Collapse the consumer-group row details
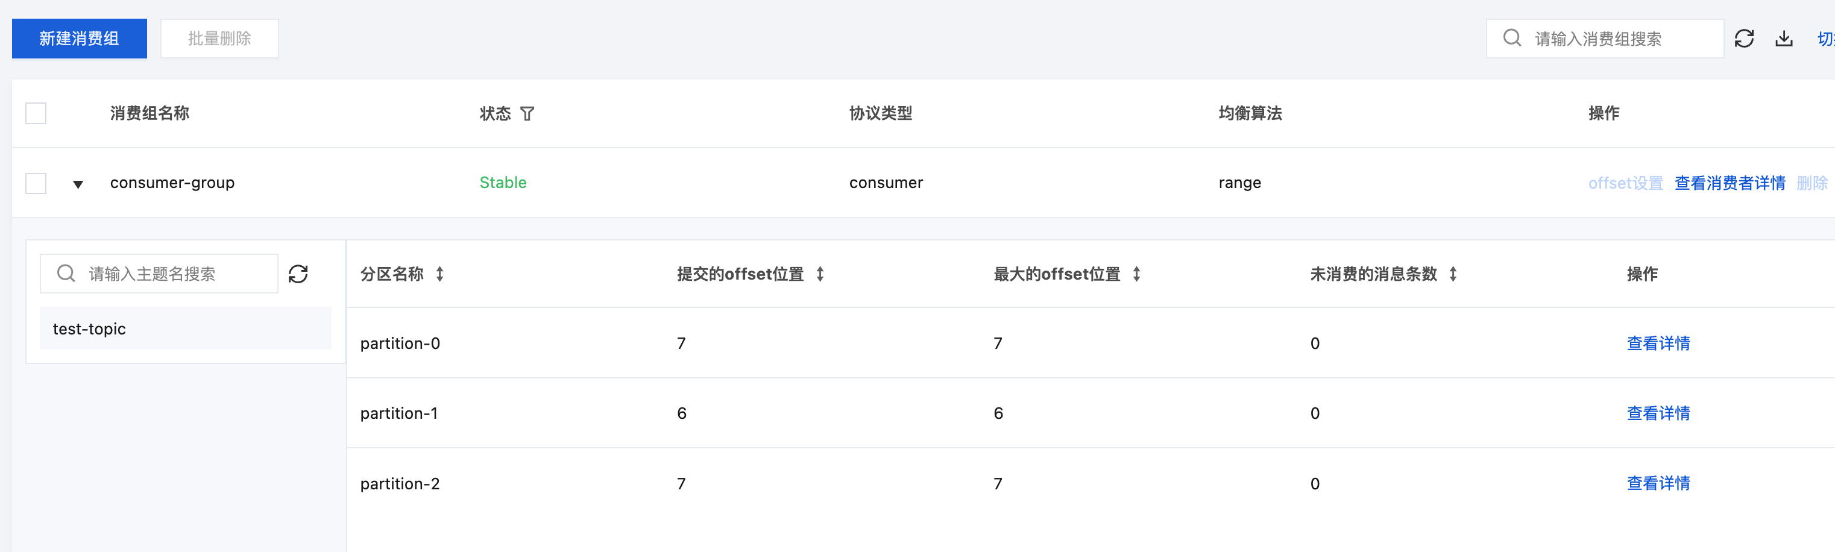1835x552 pixels. pyautogui.click(x=78, y=184)
